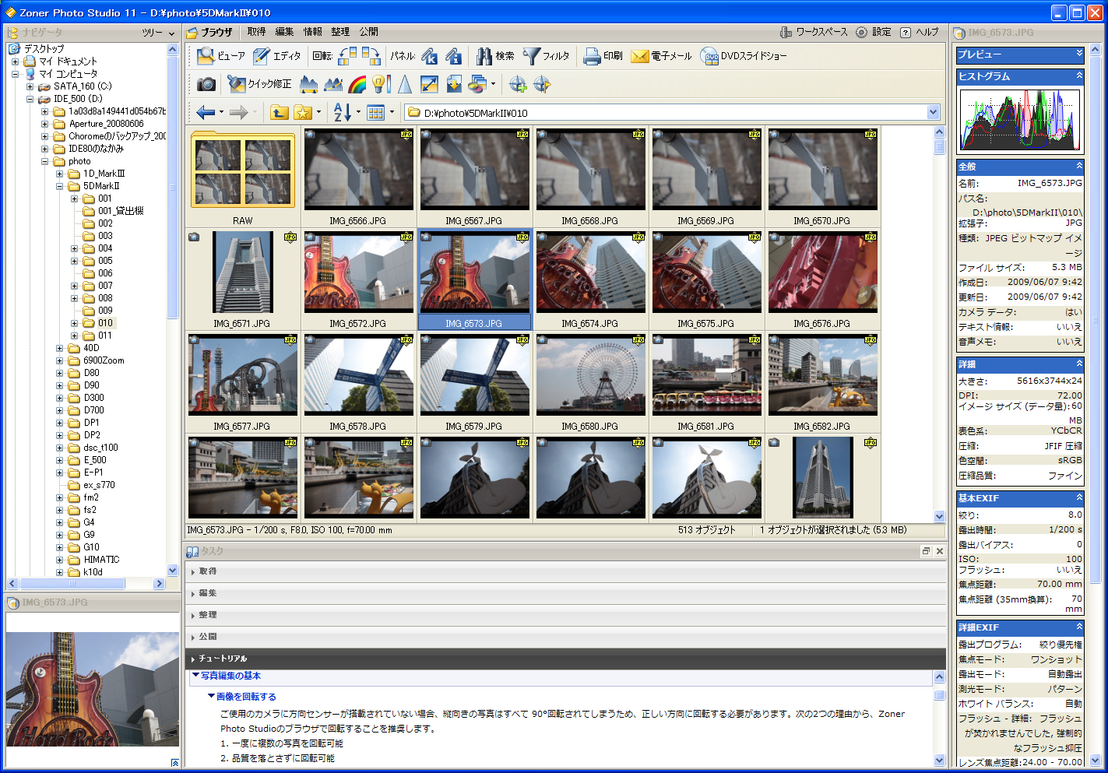Select the IMG_6580.JPG thumbnail
The image size is (1108, 773).
pyautogui.click(x=590, y=376)
